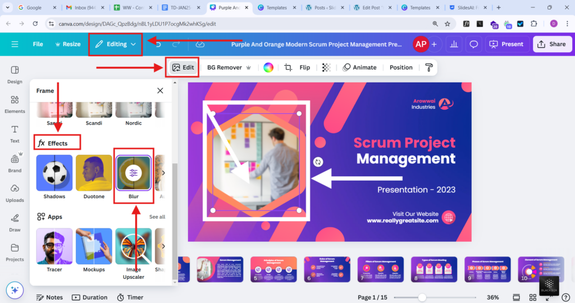Screen dimensions: 575x303
Task: Open the comments speech bubble
Action: tap(474, 44)
